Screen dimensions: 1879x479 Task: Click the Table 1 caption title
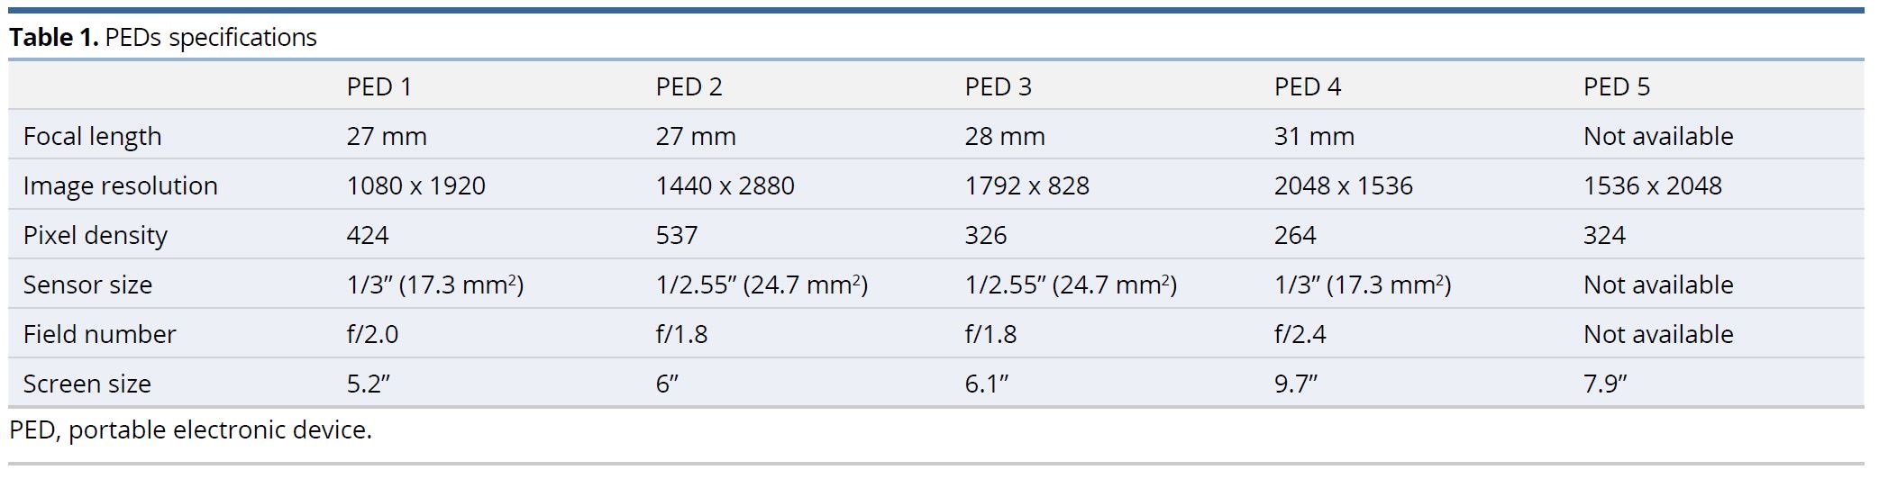click(163, 37)
